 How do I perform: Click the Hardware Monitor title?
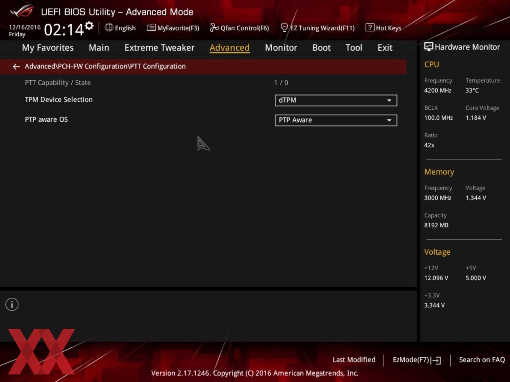(x=467, y=47)
